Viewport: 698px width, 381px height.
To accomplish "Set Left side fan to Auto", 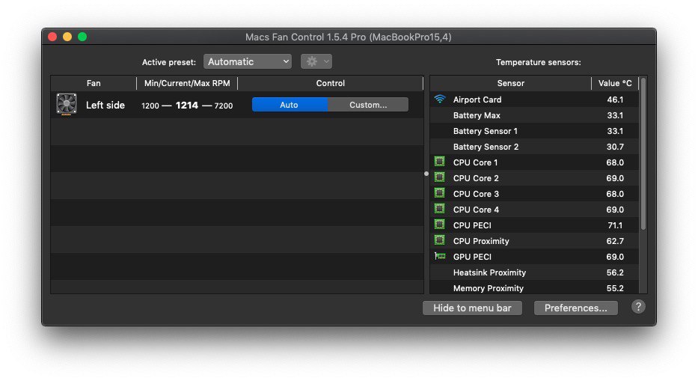I will 290,105.
